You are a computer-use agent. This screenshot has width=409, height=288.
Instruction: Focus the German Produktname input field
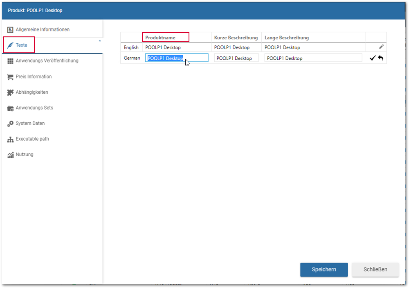click(x=177, y=58)
